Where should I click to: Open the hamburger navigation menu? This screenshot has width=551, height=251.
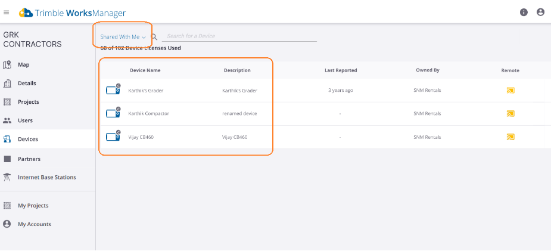coord(6,13)
